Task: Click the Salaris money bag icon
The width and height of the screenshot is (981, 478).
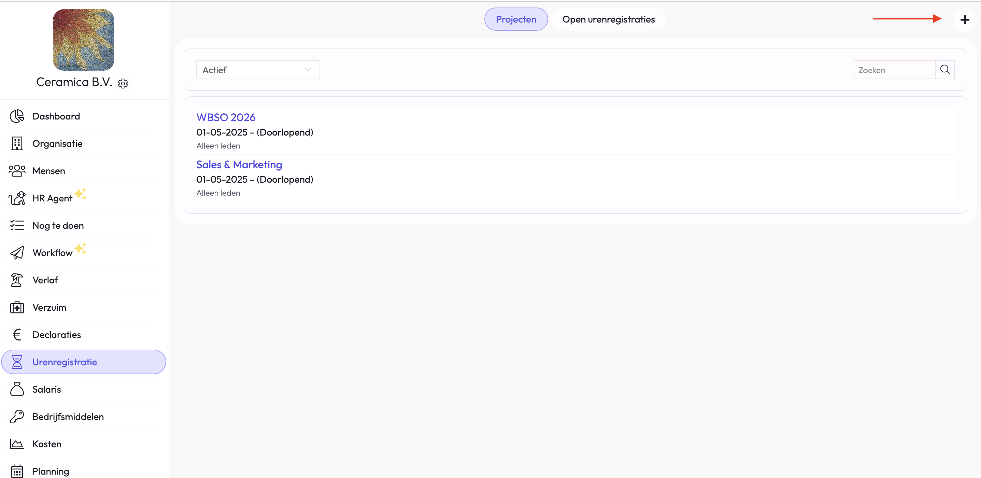Action: coord(17,389)
